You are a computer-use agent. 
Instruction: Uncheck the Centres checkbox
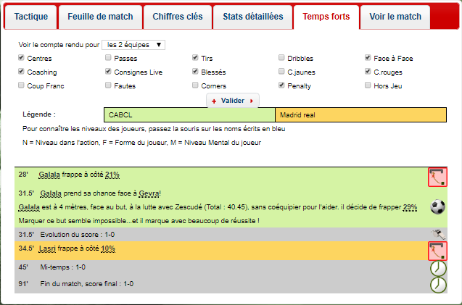(21, 58)
